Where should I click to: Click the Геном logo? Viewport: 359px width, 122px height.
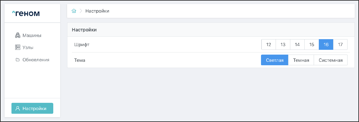pyautogui.click(x=26, y=13)
